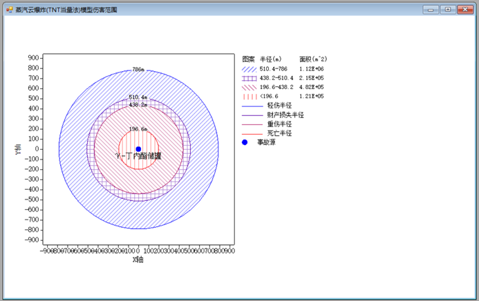
Task: Click the 500 tick on the Y axis
Action: (x=33, y=99)
